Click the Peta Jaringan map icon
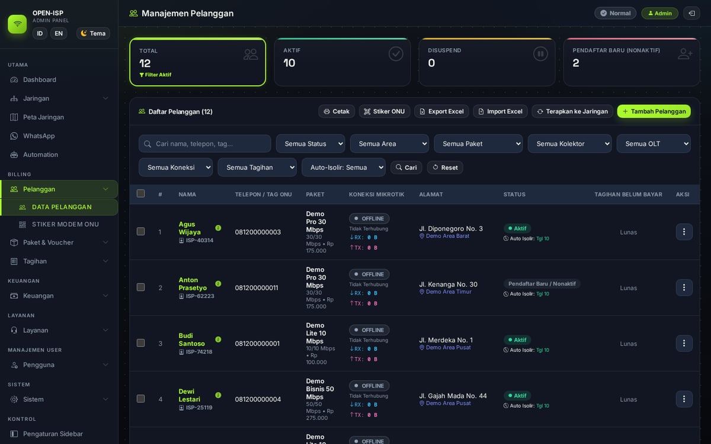 pyautogui.click(x=14, y=117)
